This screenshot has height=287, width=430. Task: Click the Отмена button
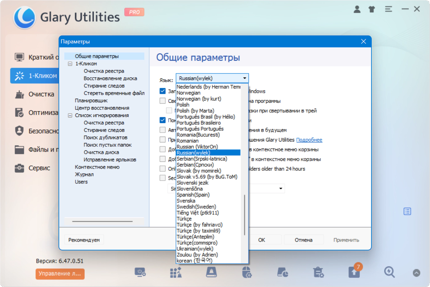pyautogui.click(x=304, y=240)
